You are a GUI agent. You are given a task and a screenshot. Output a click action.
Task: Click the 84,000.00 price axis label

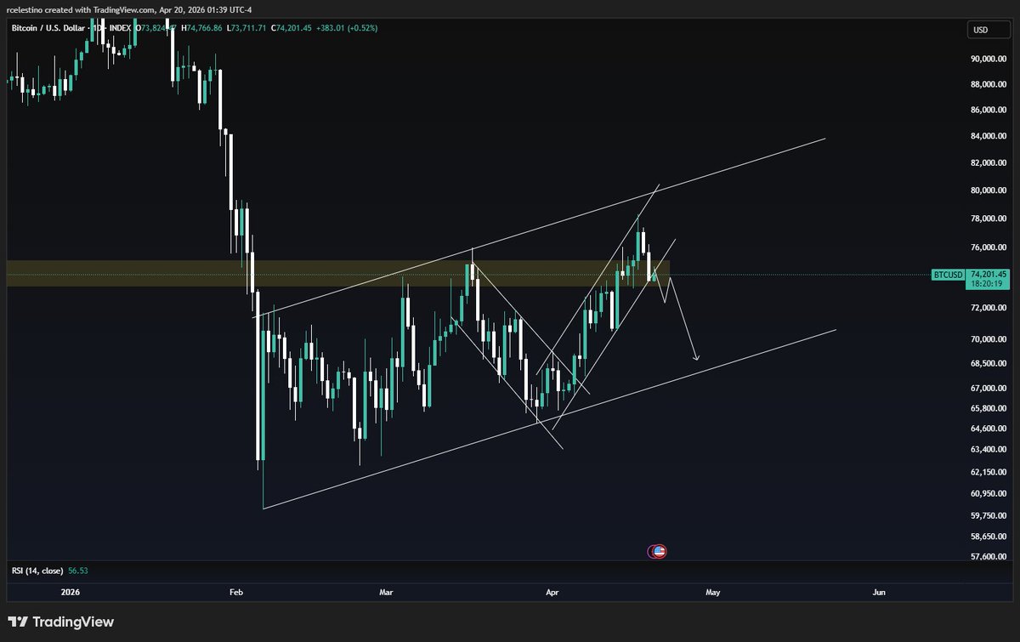coord(989,136)
